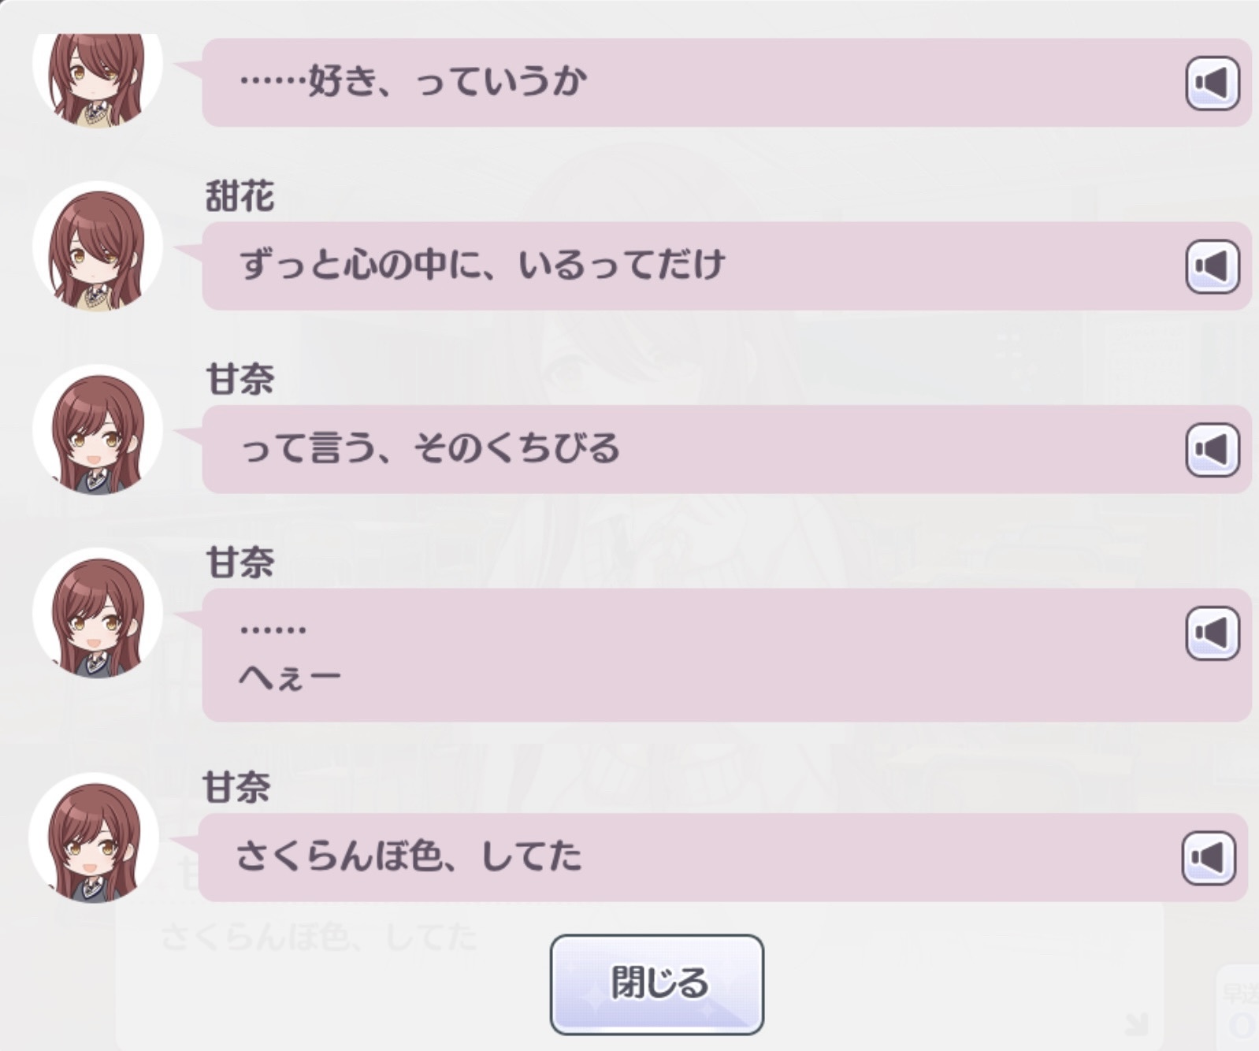This screenshot has height=1051, width=1259.
Task: Click the 甘奈 name above "さくらんぼ色" line
Action: tap(236, 786)
